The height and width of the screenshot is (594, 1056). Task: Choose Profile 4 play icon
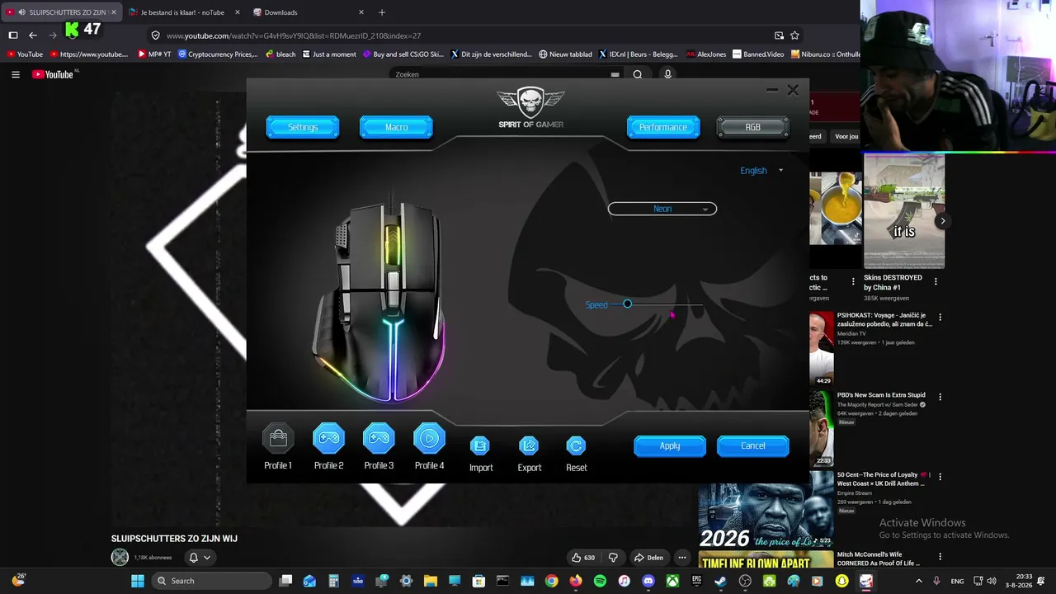pyautogui.click(x=429, y=438)
